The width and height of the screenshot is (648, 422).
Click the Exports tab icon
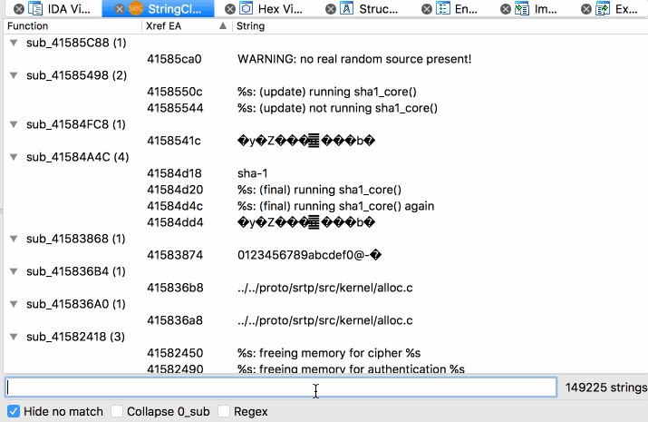pos(603,8)
